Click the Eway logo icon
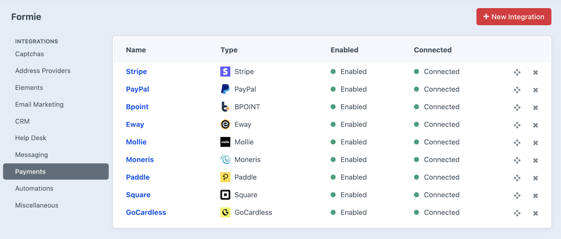Viewport: 561px width, 239px height. [225, 124]
